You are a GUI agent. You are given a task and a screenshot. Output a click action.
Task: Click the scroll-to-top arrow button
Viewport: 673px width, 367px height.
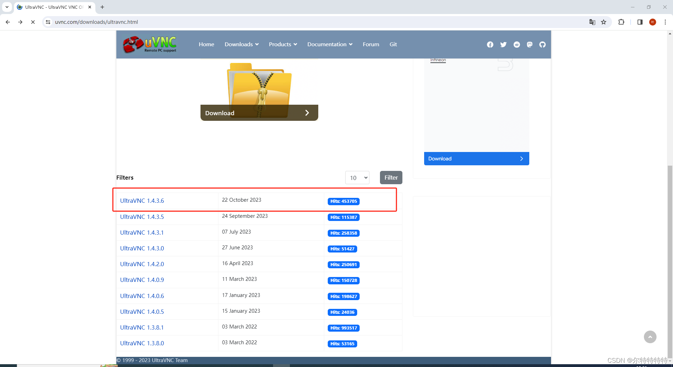pos(650,337)
